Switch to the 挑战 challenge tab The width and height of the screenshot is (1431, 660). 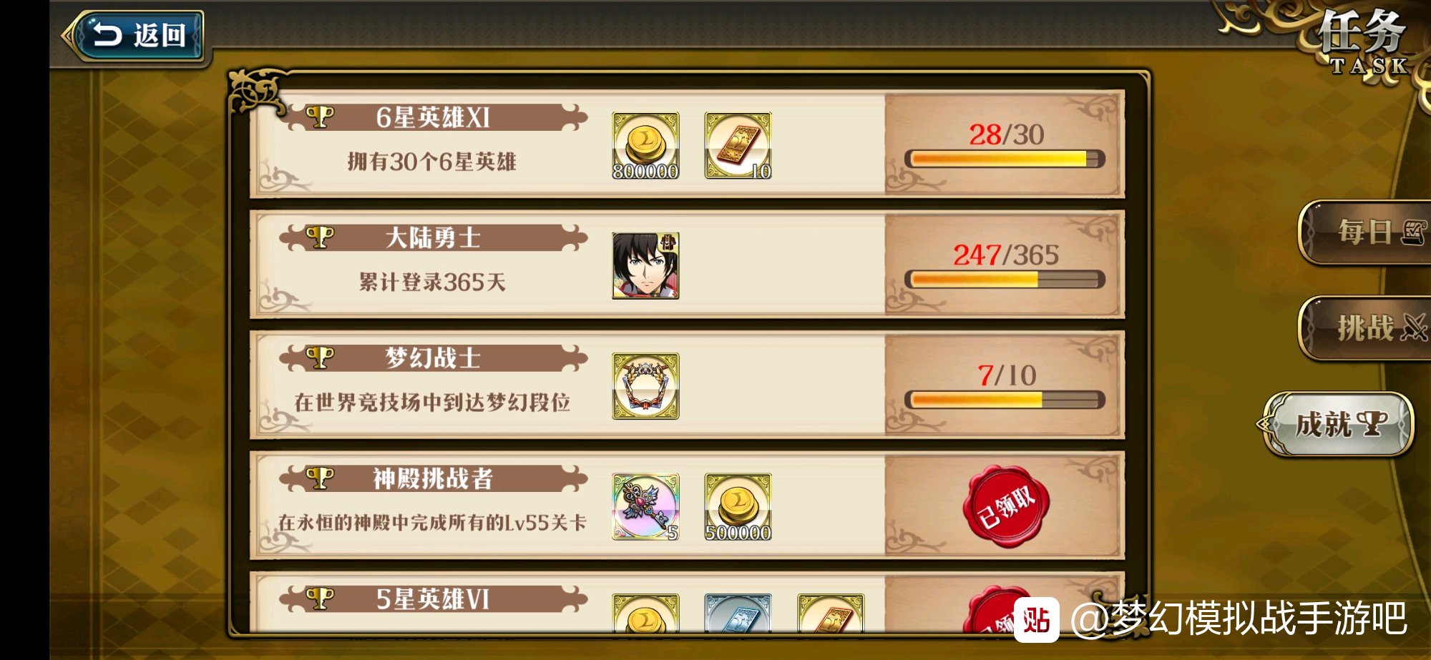click(1365, 328)
